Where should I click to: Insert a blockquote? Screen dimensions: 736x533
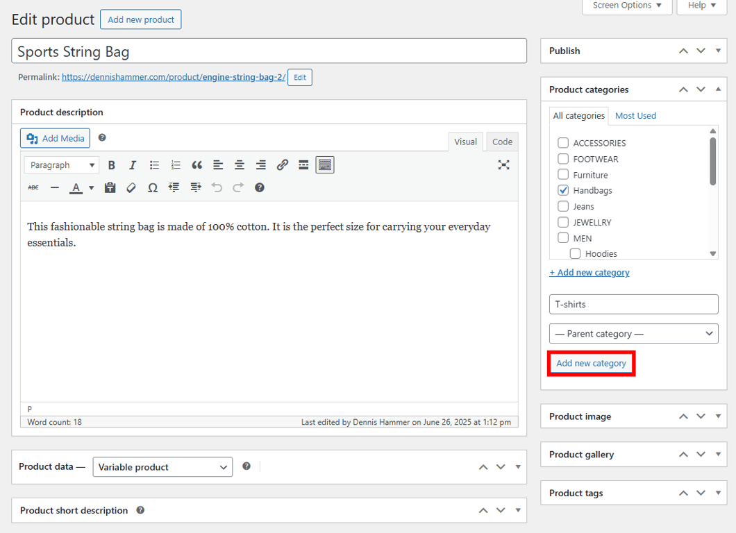point(196,164)
